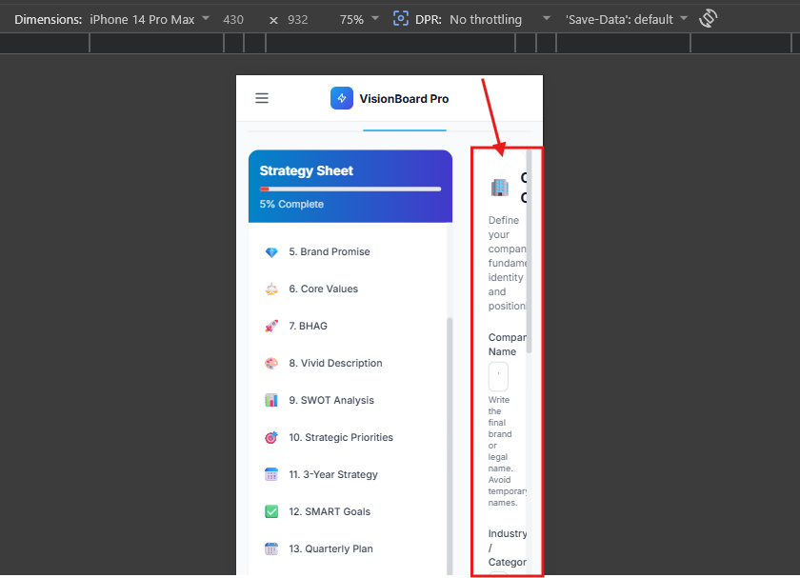
Task: Open the 75% zoom dropdown
Action: tap(359, 19)
